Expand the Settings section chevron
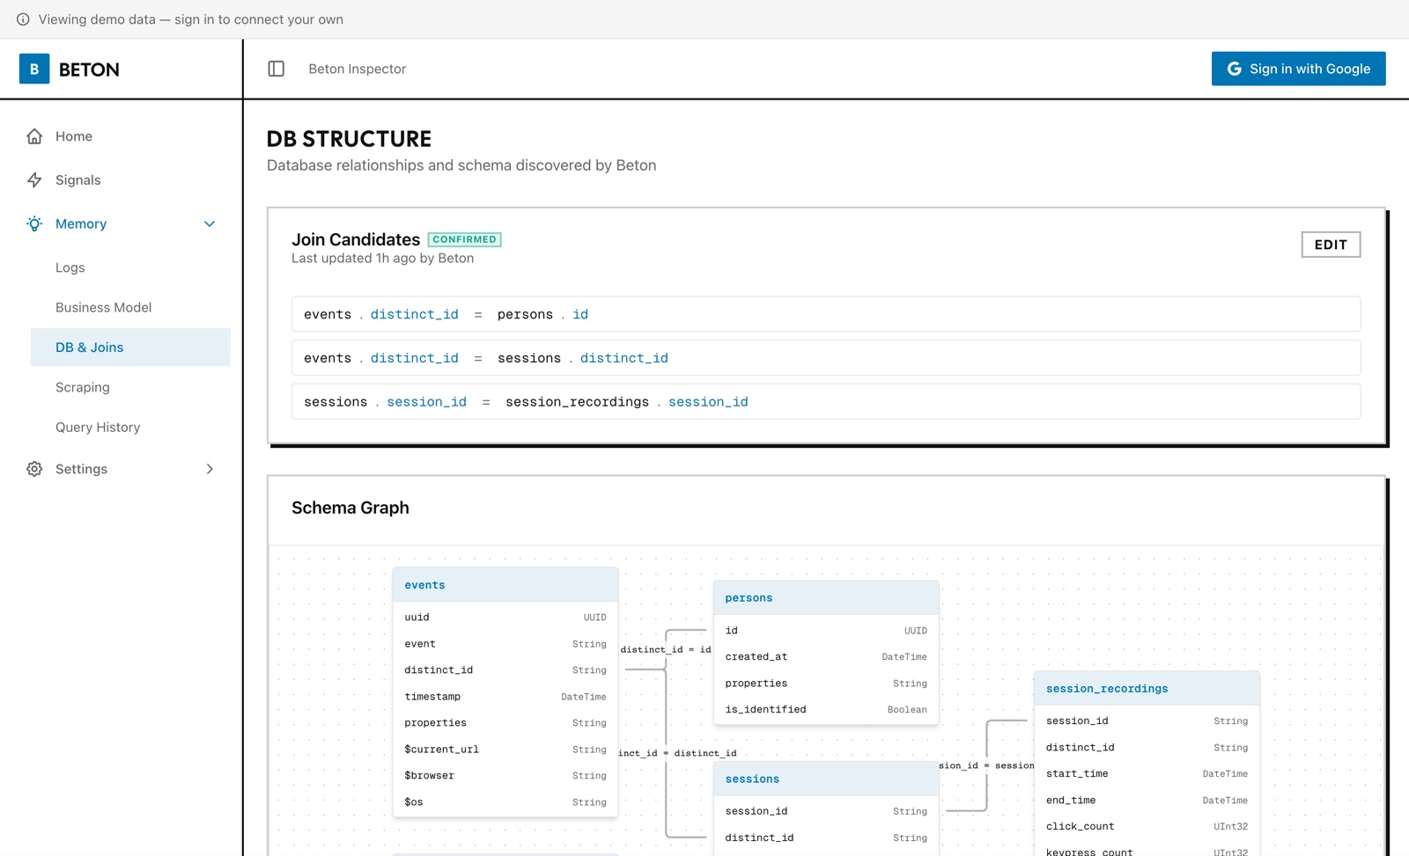Image resolution: width=1409 pixels, height=856 pixels. pyautogui.click(x=210, y=469)
